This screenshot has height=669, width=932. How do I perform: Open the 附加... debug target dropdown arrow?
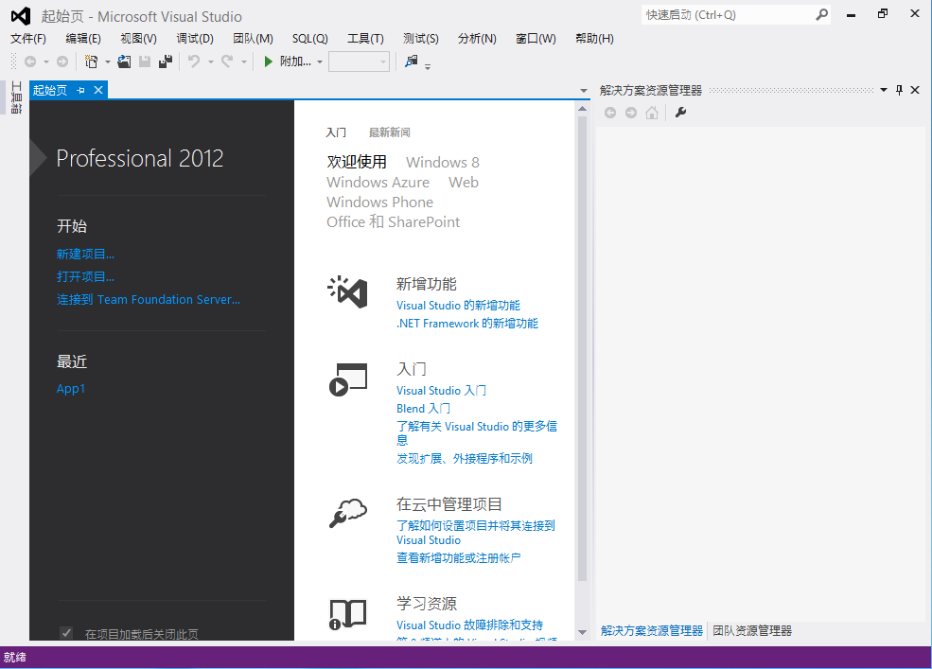pos(320,62)
